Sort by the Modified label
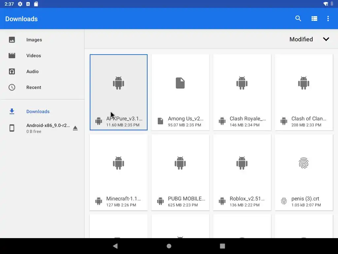Screen dimensions: 338x254 point(301,39)
